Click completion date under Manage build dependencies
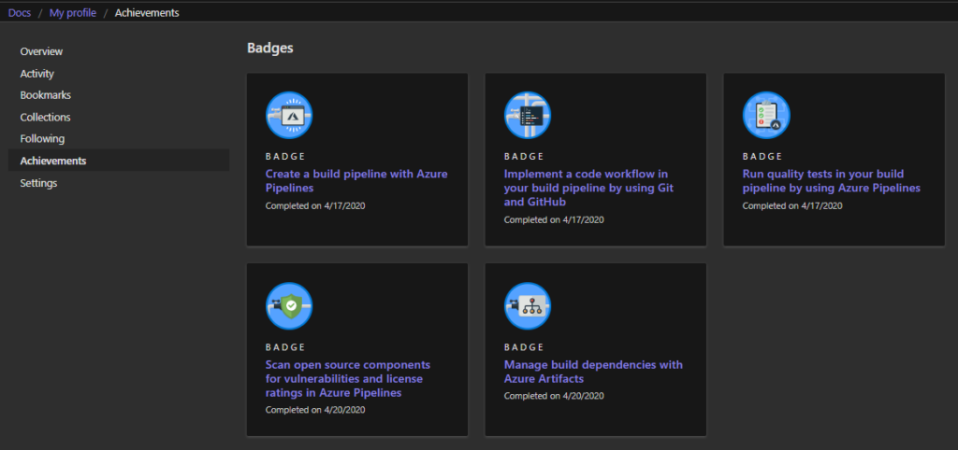Viewport: 958px width, 450px height. tap(554, 396)
